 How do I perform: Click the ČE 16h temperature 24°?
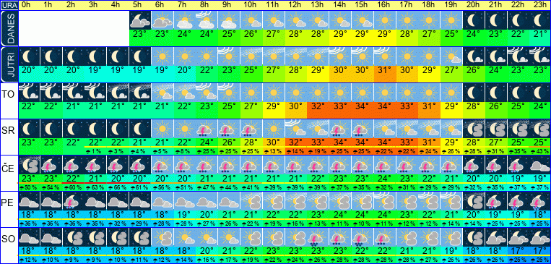[385, 178]
